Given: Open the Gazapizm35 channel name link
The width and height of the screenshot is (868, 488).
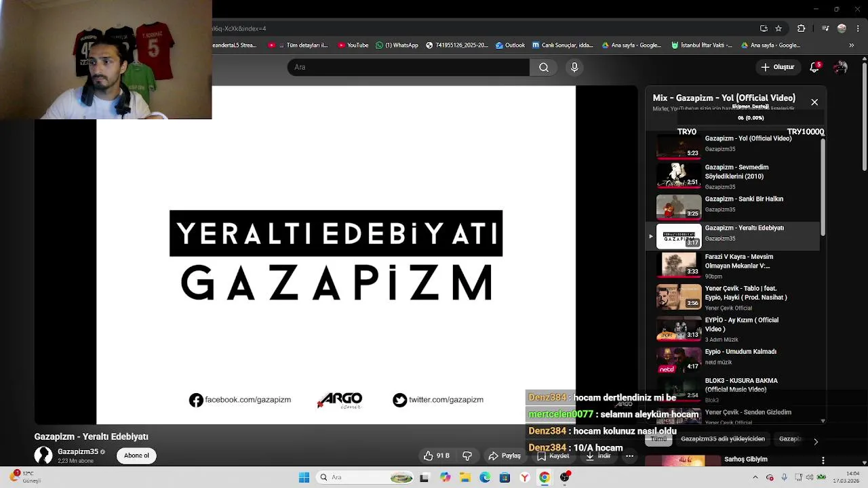Looking at the screenshot, I should [78, 451].
